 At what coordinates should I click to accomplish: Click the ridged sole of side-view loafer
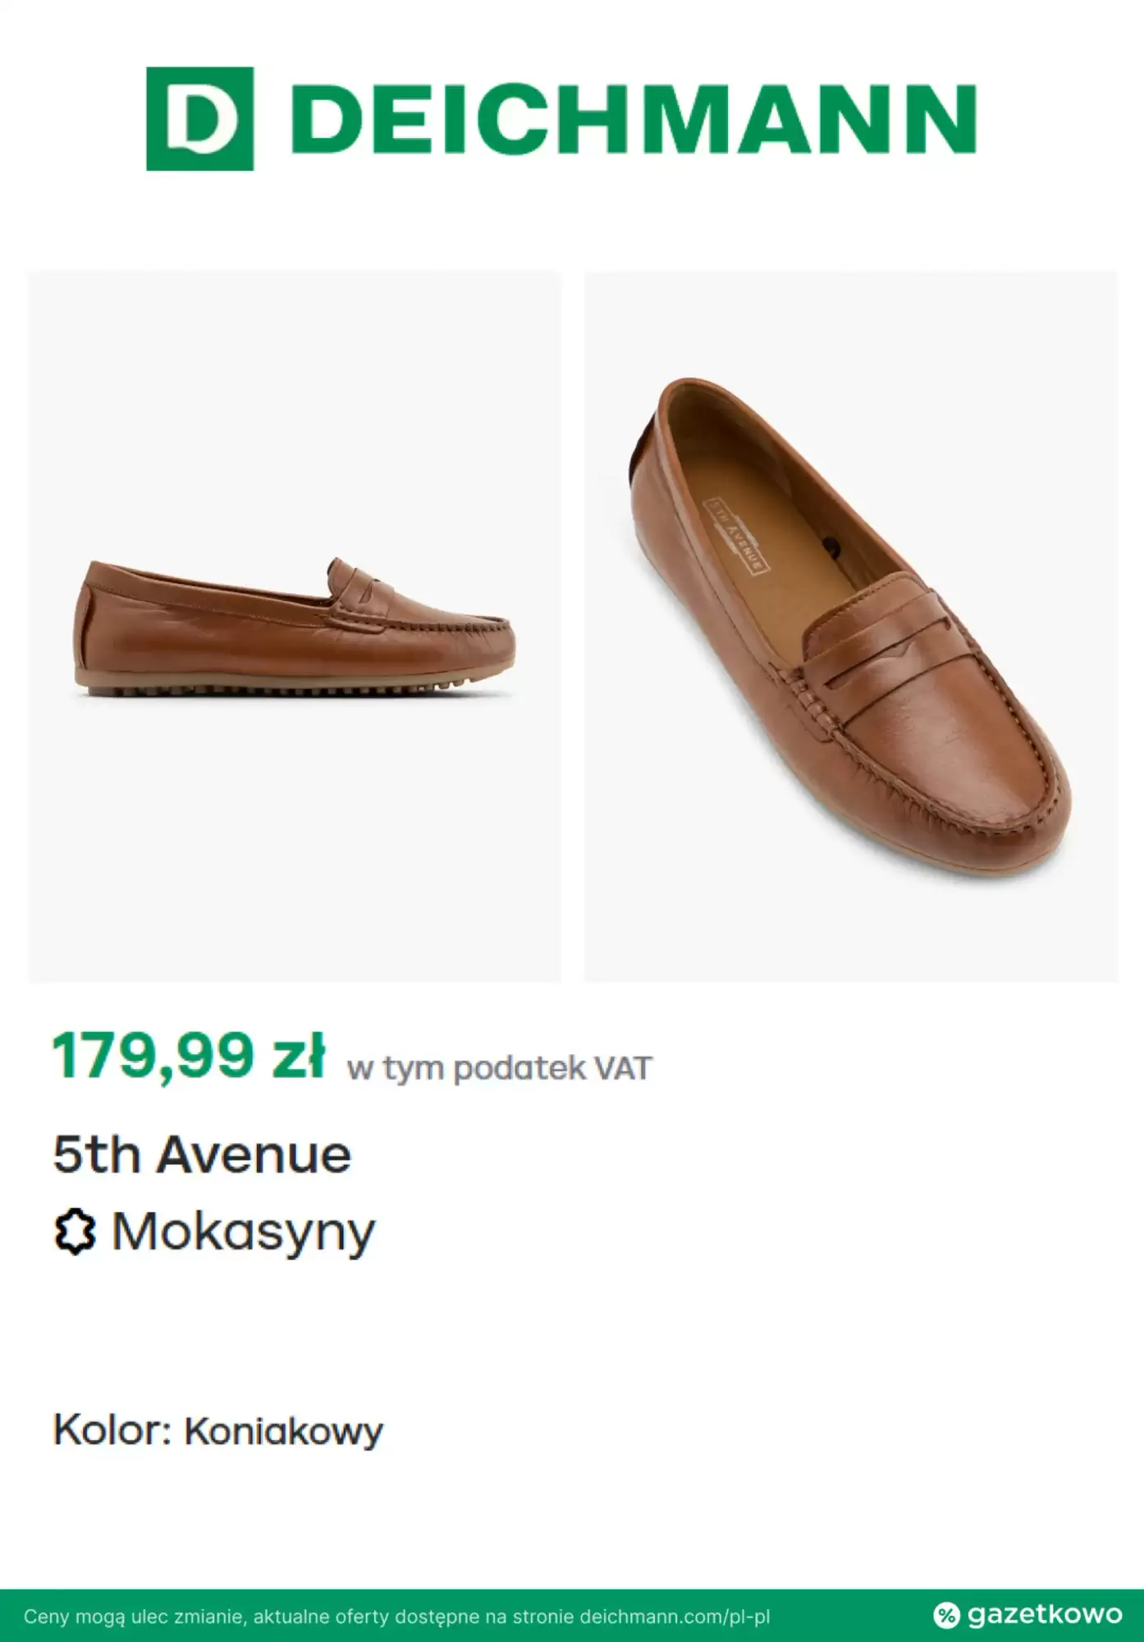pyautogui.click(x=295, y=690)
